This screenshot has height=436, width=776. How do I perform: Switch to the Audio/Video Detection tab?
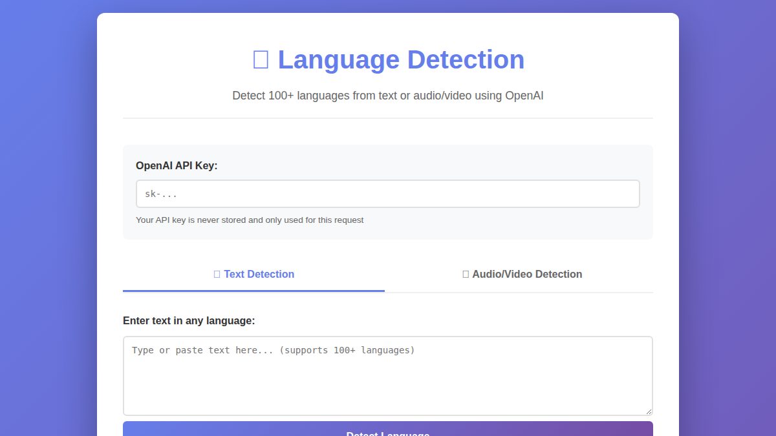pyautogui.click(x=522, y=274)
